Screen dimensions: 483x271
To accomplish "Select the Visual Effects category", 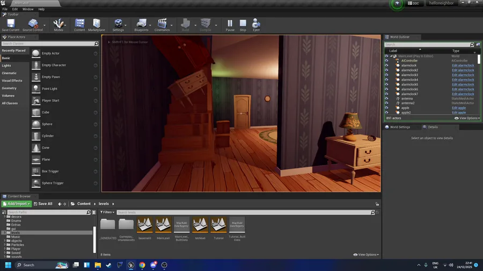I will tap(12, 81).
